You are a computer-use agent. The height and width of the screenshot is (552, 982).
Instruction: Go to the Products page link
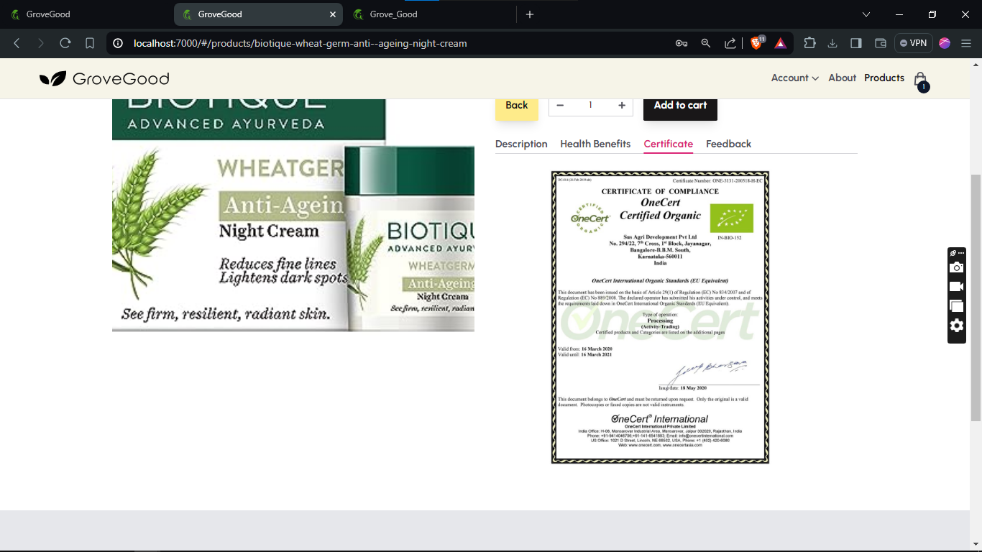[884, 78]
